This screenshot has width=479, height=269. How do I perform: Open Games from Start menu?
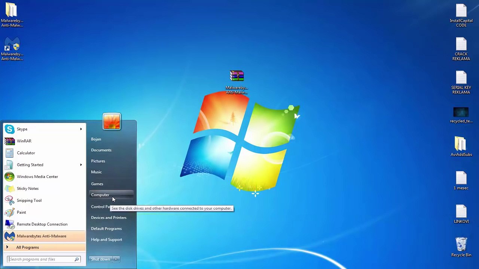[x=111, y=184]
